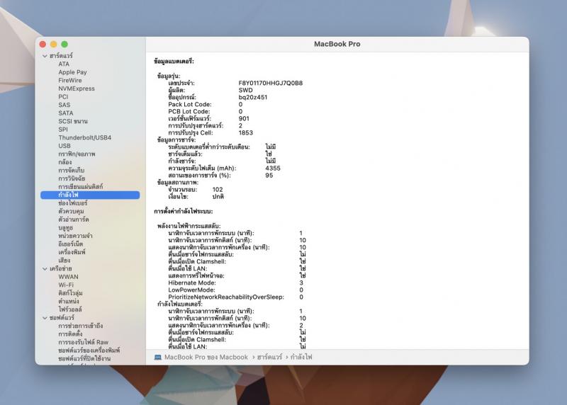Select Apple Pay in the sidebar

coord(72,72)
